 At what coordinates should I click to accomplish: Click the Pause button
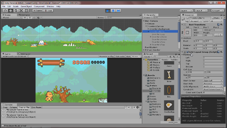113,11
